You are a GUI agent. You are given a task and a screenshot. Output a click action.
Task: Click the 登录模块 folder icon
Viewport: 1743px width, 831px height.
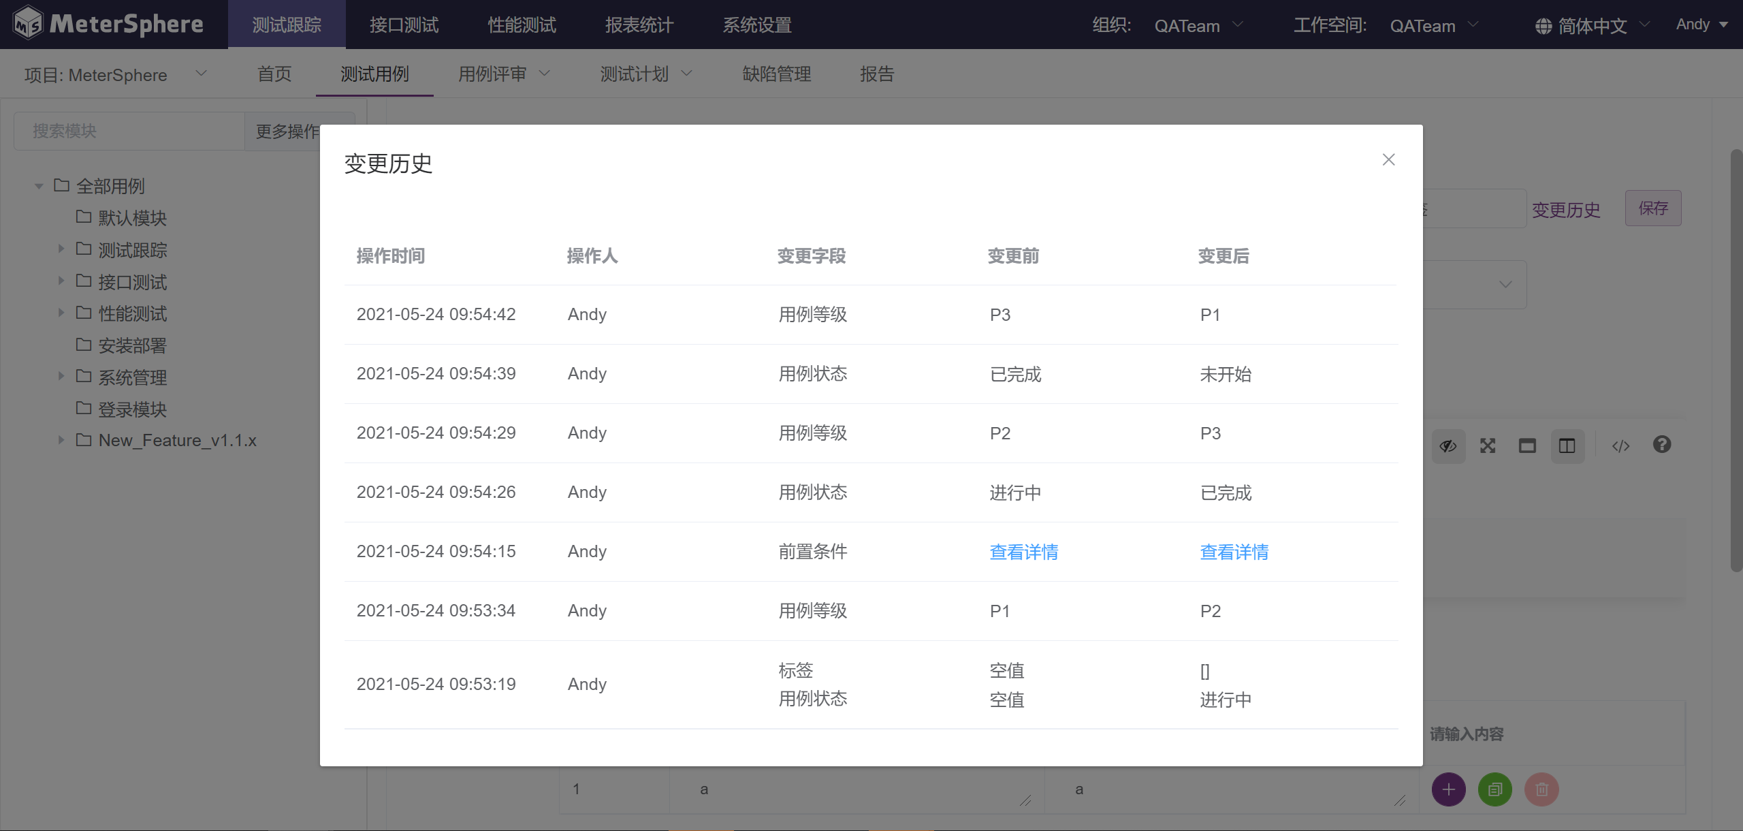click(84, 408)
